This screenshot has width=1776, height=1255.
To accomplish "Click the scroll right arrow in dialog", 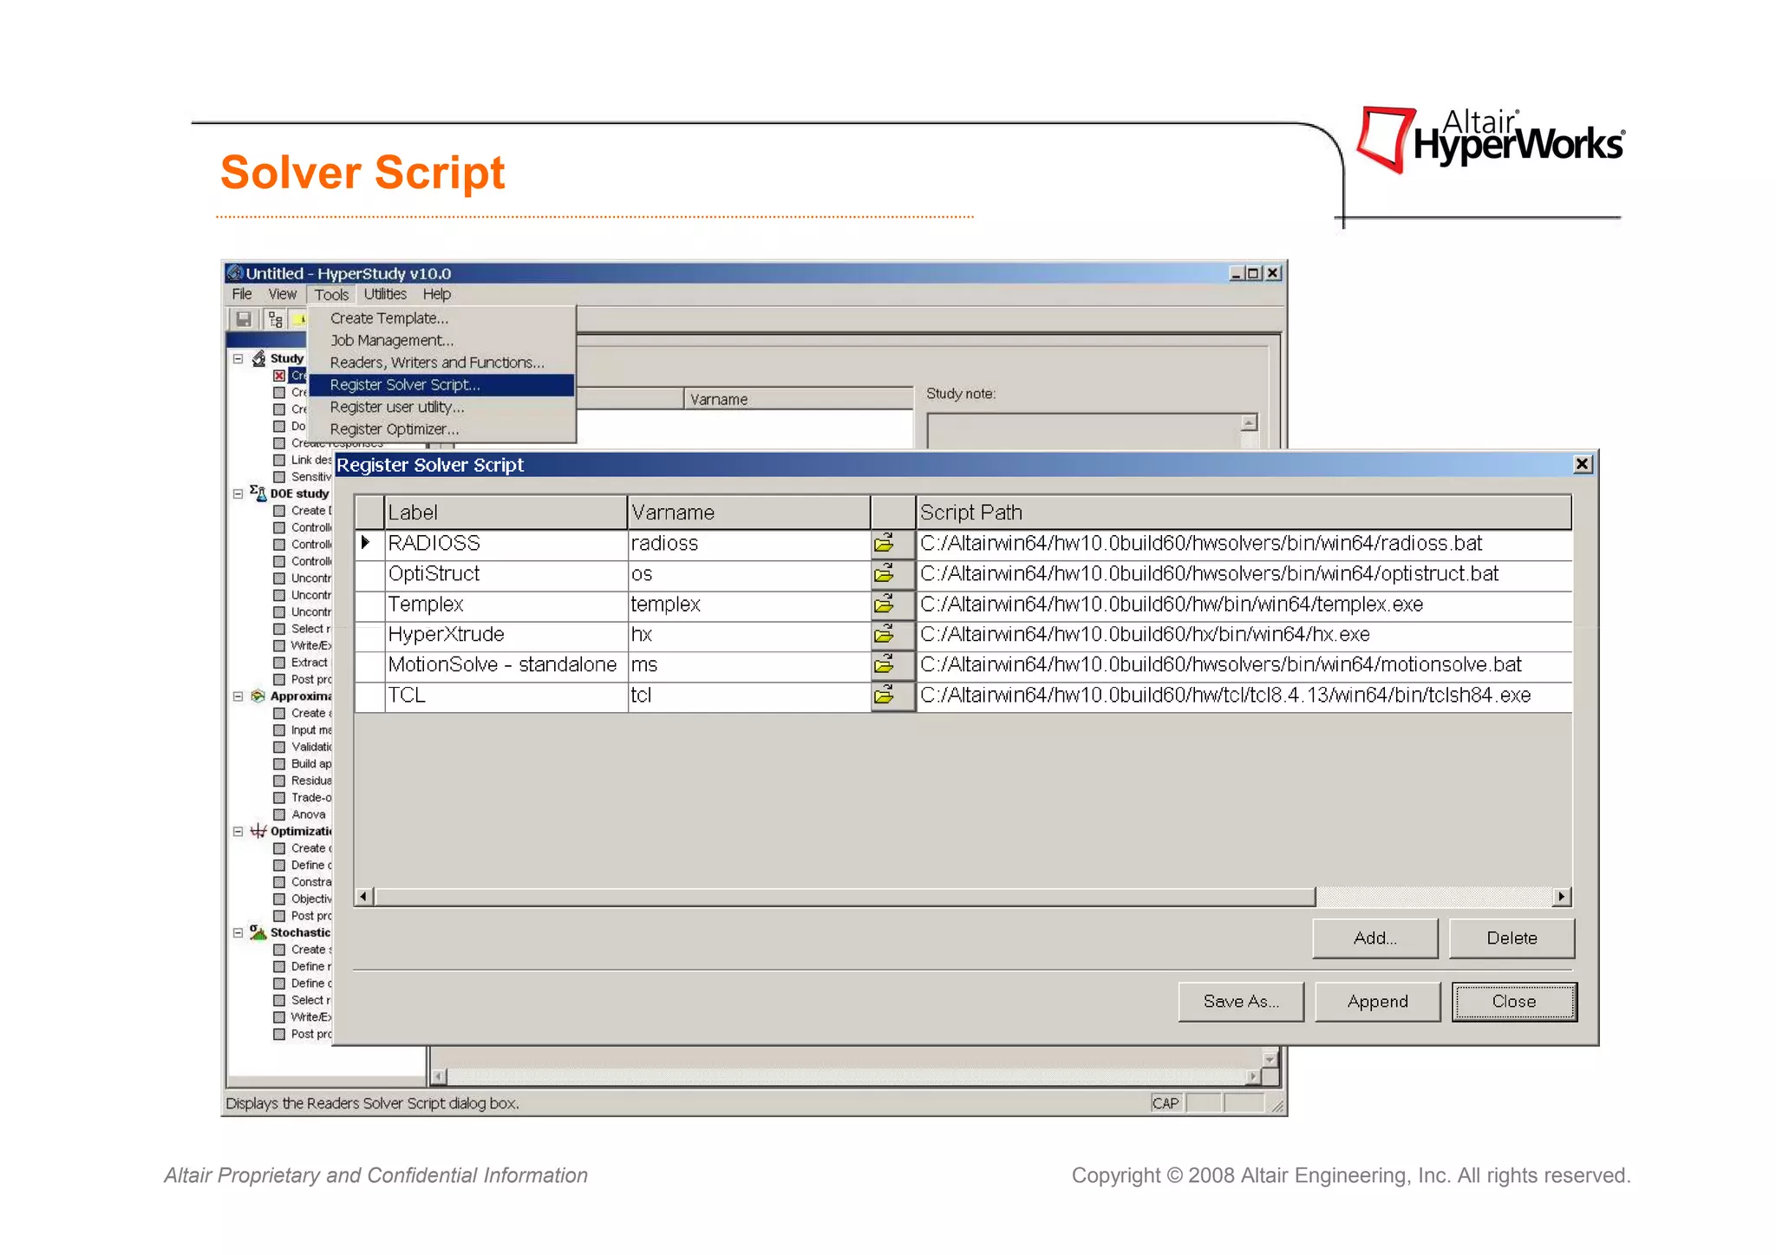I will click(x=1562, y=896).
